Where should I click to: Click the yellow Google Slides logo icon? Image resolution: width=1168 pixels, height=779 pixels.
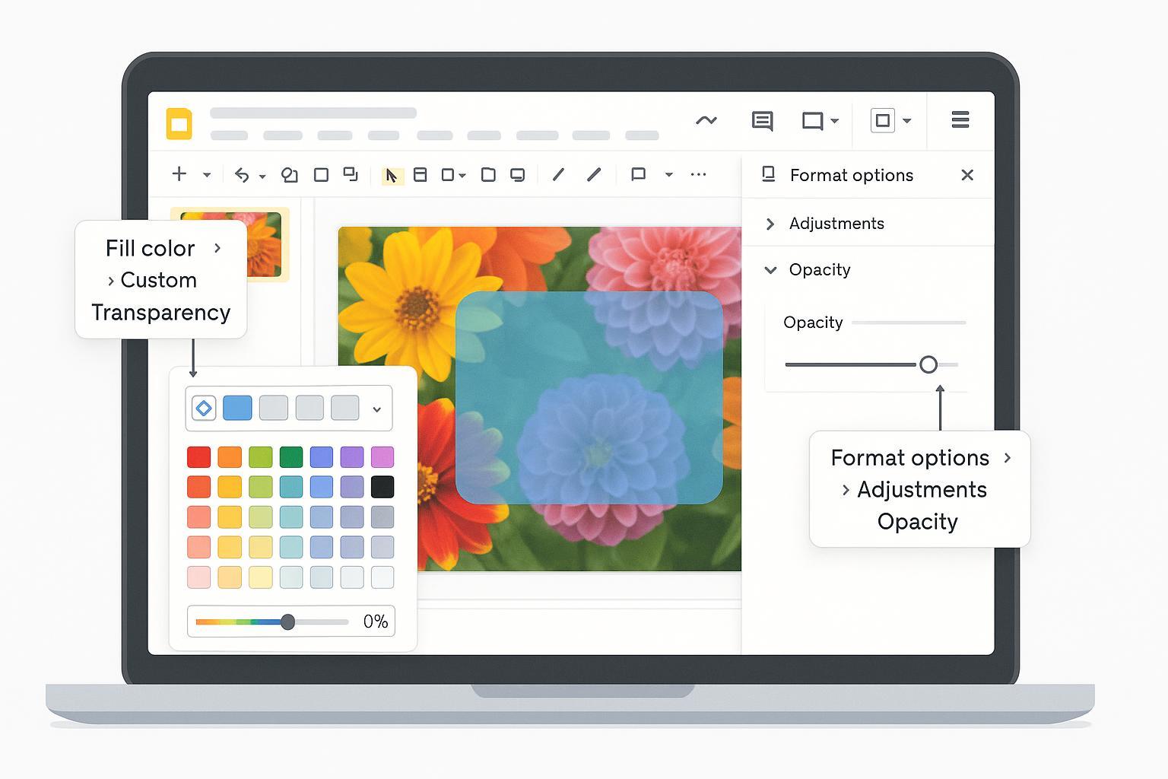coord(179,124)
